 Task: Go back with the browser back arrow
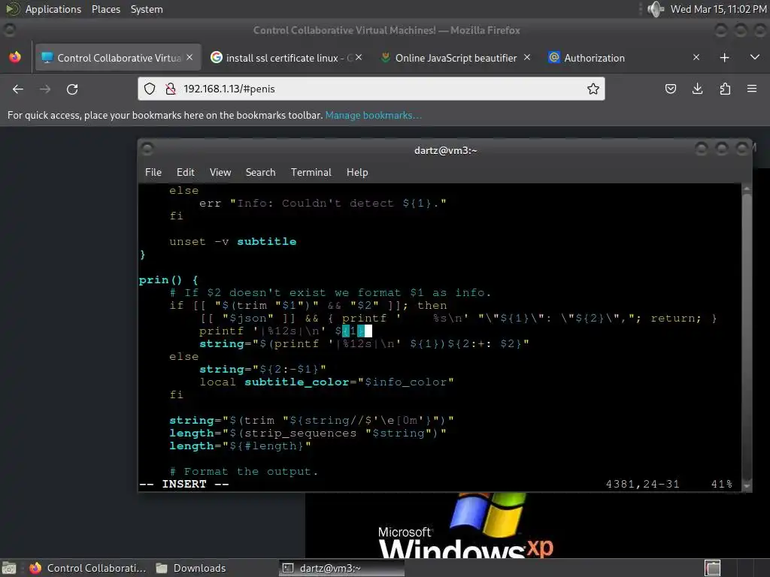[x=18, y=89]
